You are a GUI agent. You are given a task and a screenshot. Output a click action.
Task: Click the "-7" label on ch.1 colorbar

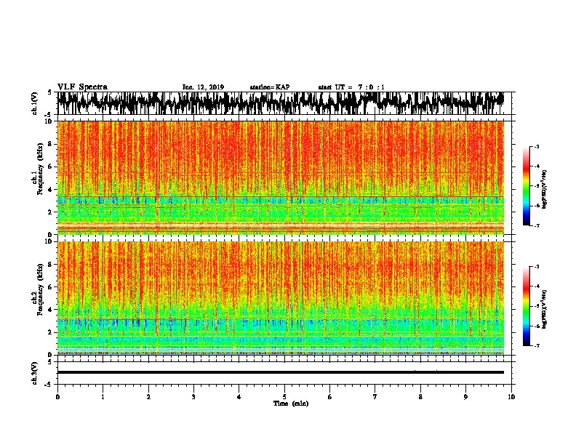(536, 225)
